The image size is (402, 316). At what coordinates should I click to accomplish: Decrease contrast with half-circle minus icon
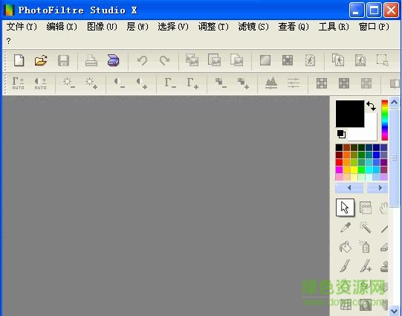point(119,83)
